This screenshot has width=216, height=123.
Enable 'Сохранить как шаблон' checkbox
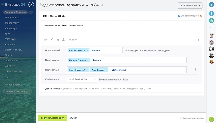pyautogui.click(x=181, y=118)
